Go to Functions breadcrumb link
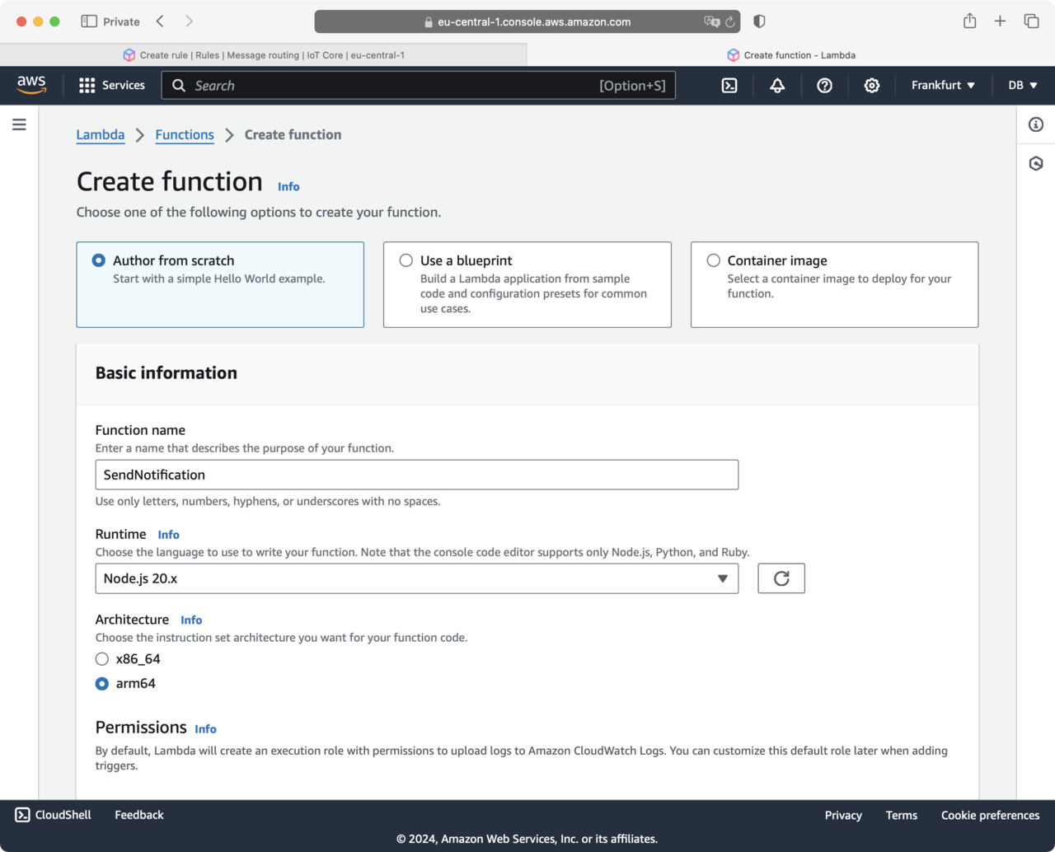The image size is (1055, 852). tap(185, 135)
